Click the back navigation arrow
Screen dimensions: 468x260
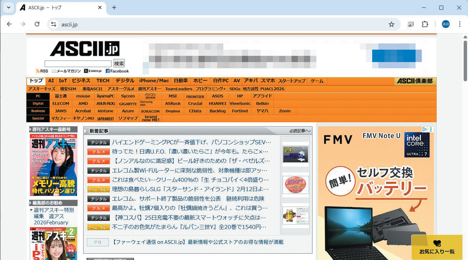(9, 24)
